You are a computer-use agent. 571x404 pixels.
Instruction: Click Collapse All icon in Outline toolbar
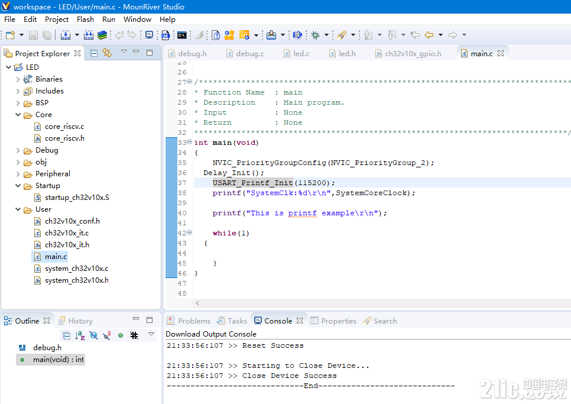tap(67, 335)
